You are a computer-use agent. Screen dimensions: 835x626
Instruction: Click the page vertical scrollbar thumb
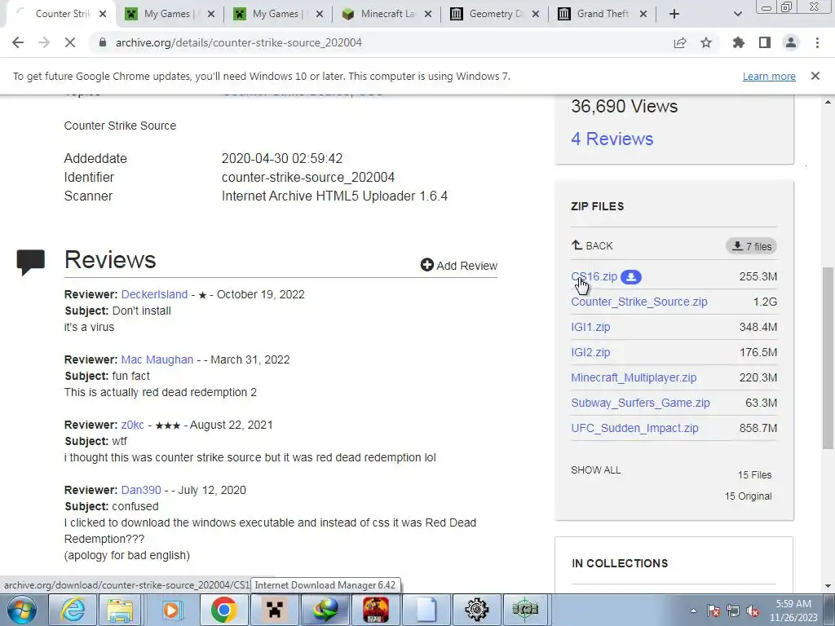(828, 357)
